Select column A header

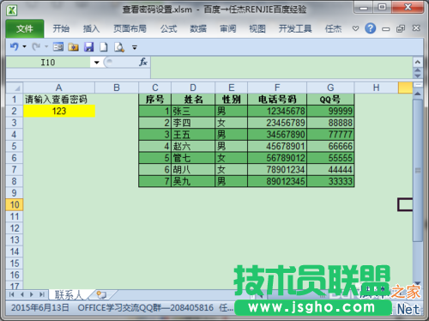tap(59, 88)
